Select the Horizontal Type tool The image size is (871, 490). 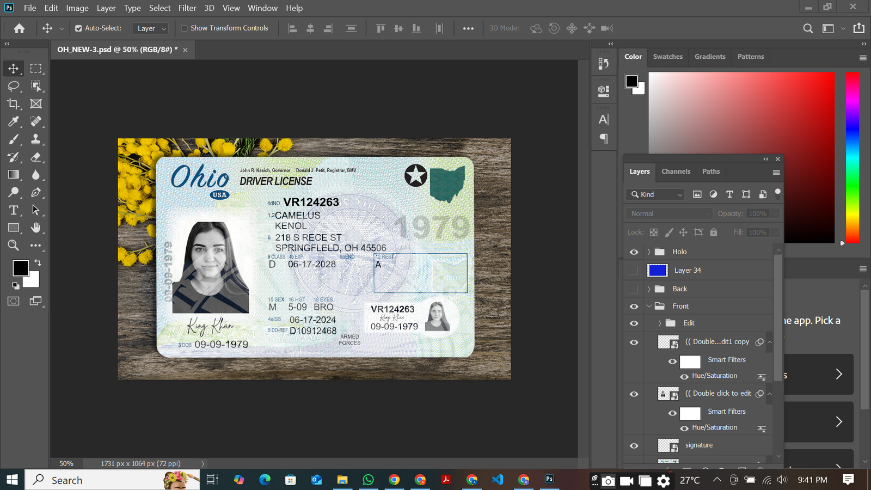[14, 210]
